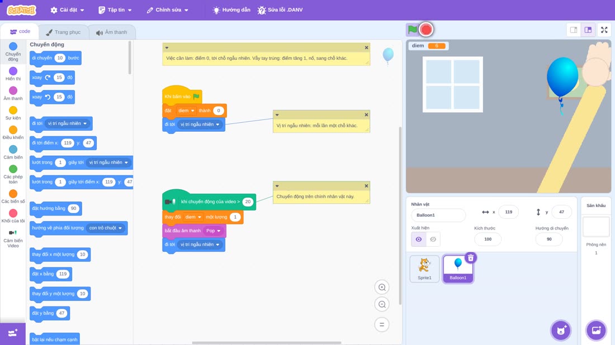The width and height of the screenshot is (615, 345).
Task: Zoom in on the code workspace
Action: click(382, 287)
